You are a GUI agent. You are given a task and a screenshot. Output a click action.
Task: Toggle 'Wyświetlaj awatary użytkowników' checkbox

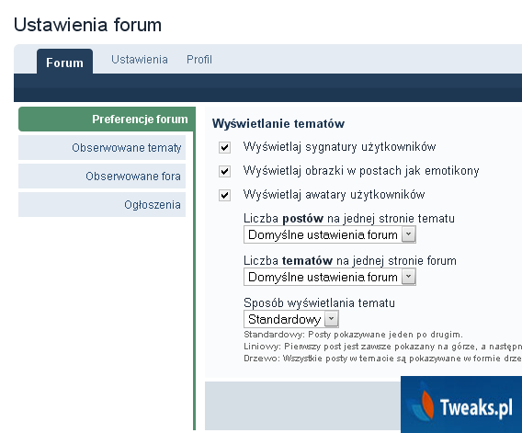coord(225,195)
